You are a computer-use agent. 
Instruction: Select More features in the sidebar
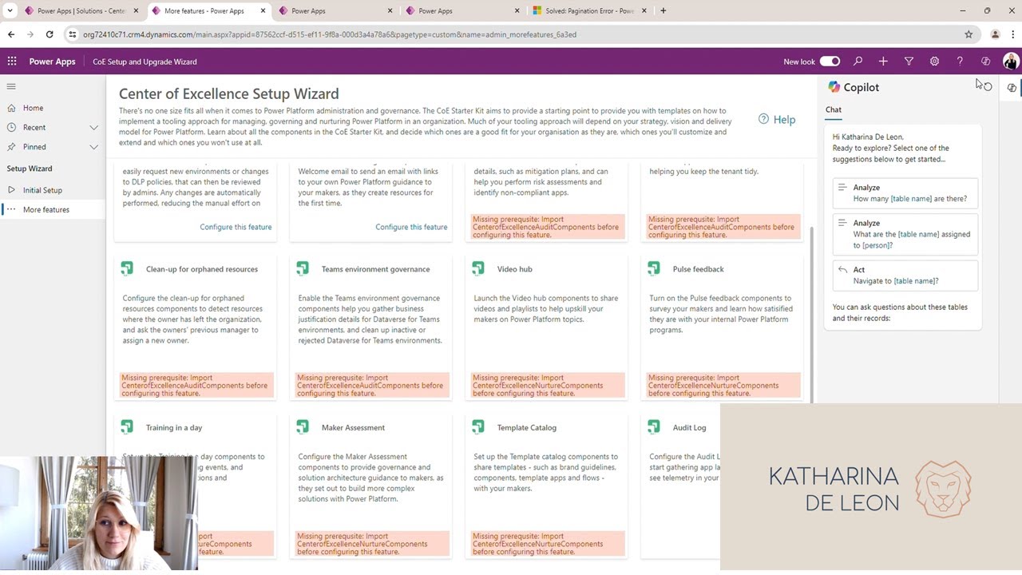[x=46, y=209]
